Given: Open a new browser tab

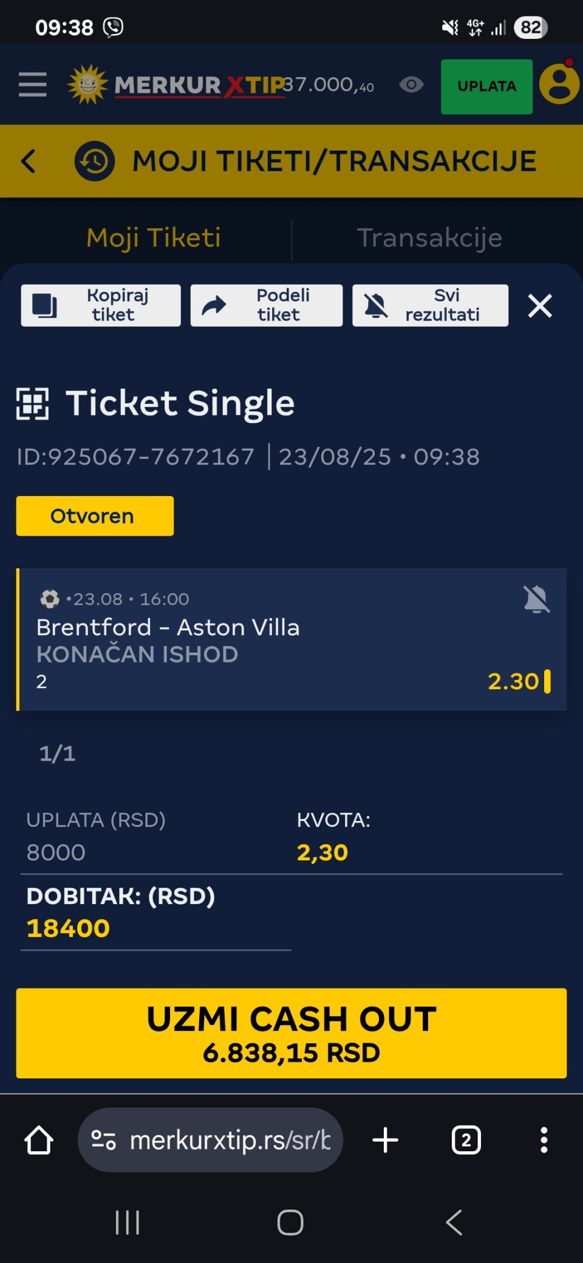Looking at the screenshot, I should click(386, 1140).
